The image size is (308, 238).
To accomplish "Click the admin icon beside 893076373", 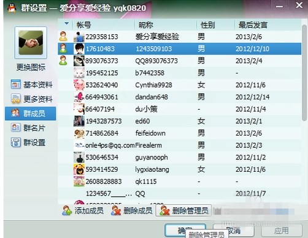I will click(x=63, y=61).
